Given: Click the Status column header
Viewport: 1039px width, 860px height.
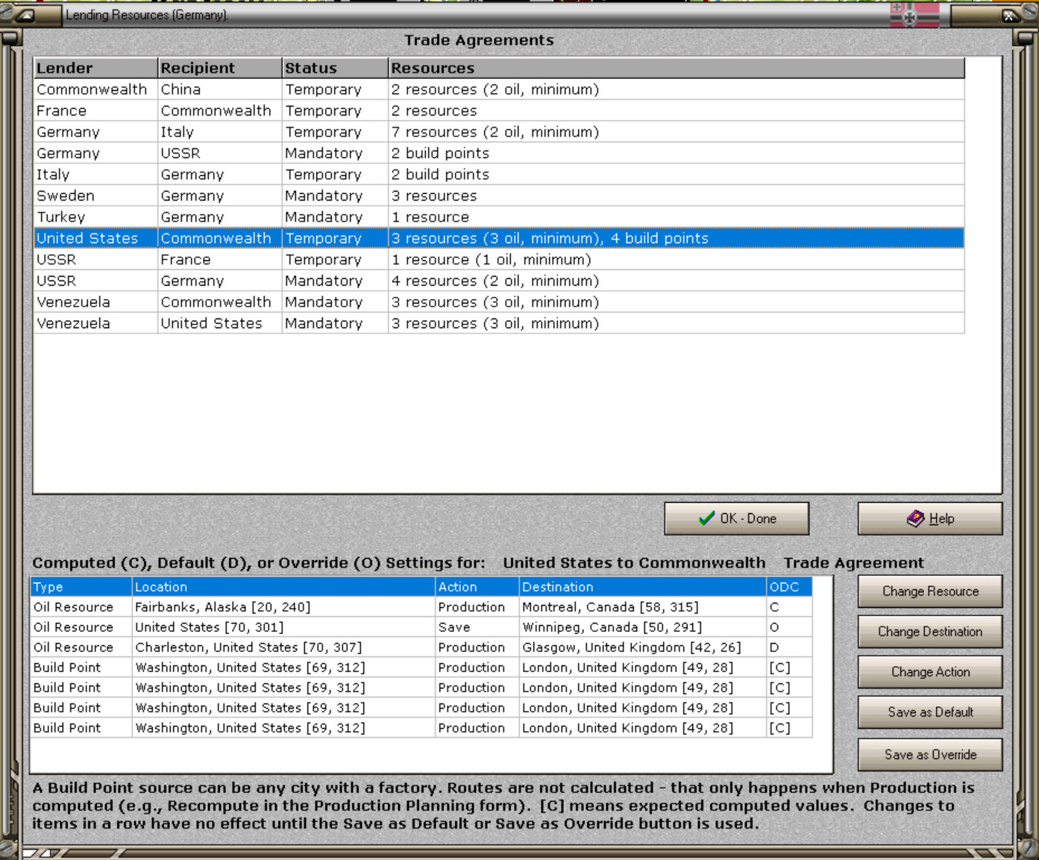Looking at the screenshot, I should 335,68.
